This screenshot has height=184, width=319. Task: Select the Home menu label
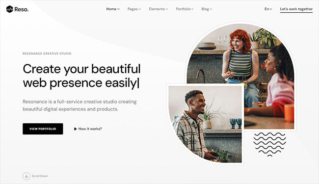(111, 9)
